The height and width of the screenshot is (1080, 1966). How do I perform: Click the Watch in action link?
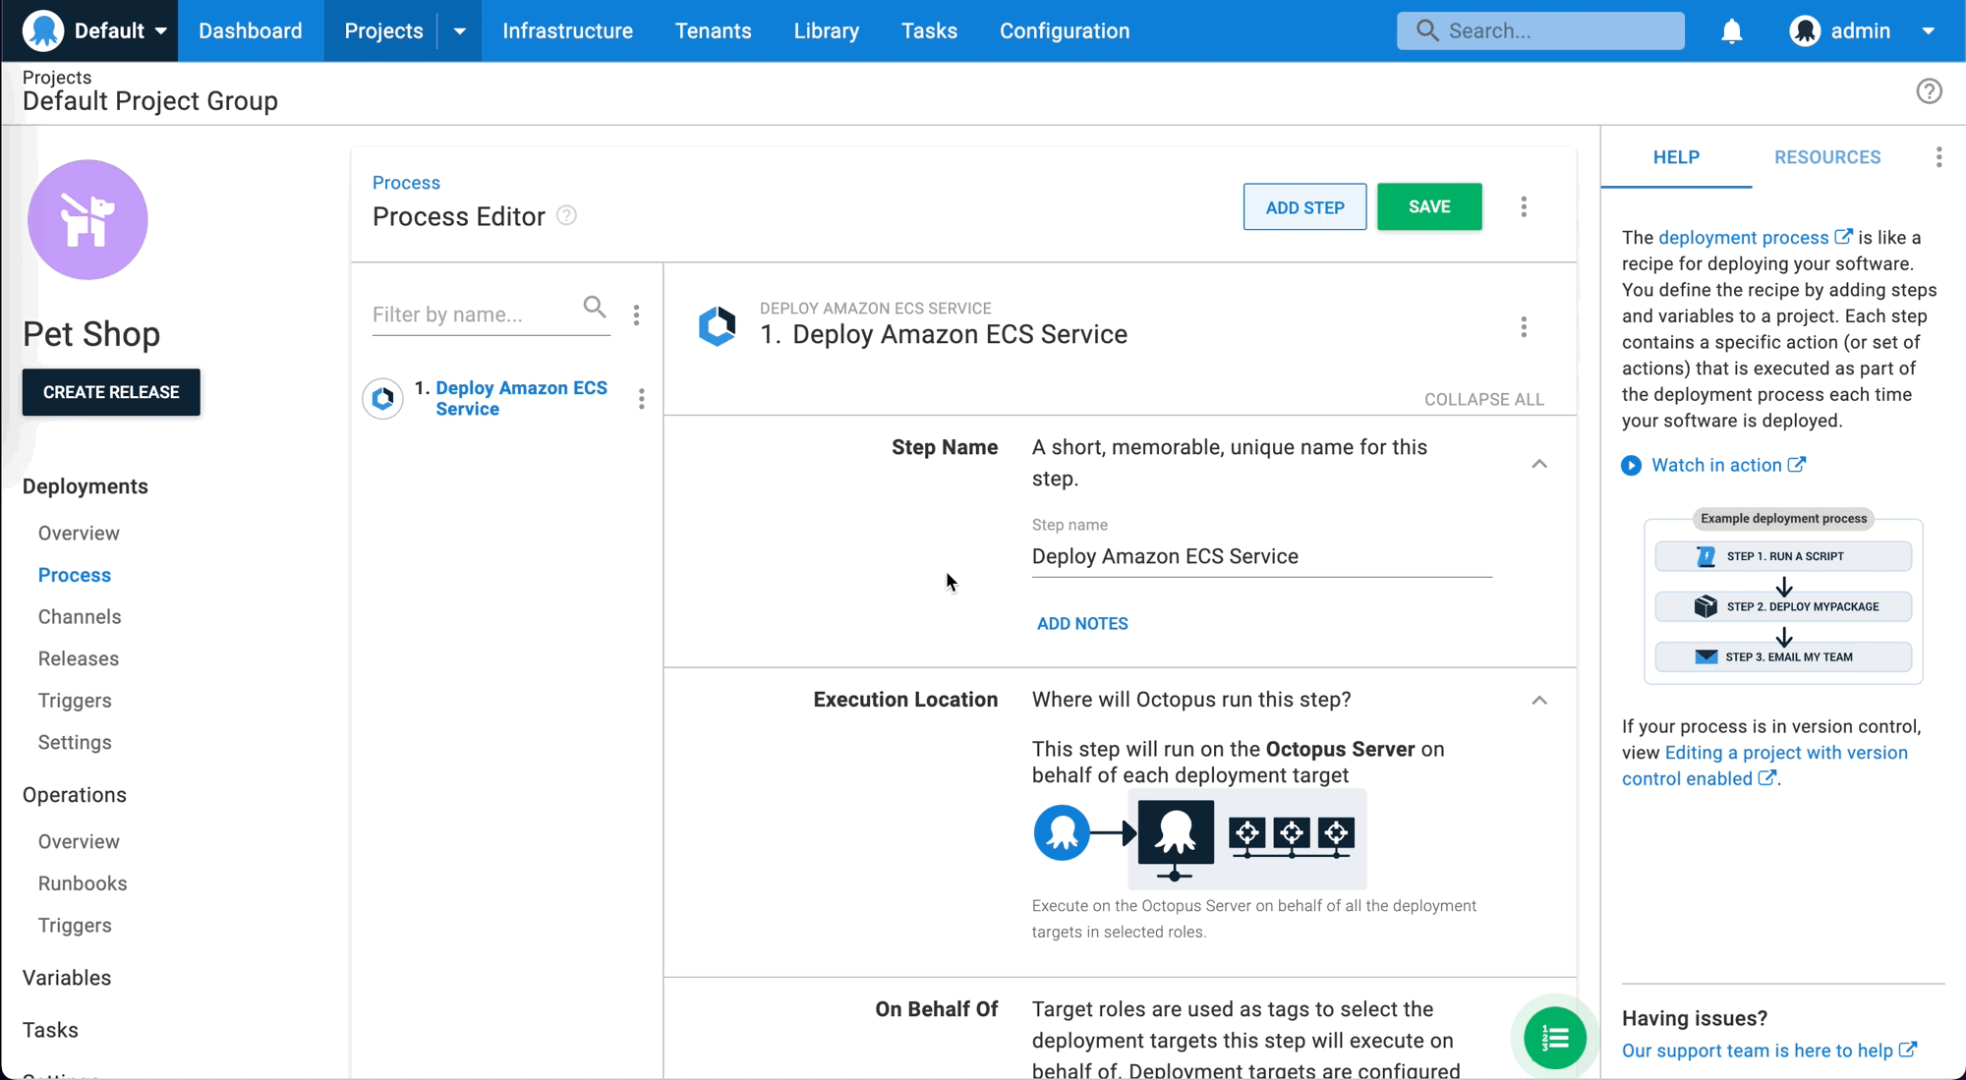tap(1728, 465)
